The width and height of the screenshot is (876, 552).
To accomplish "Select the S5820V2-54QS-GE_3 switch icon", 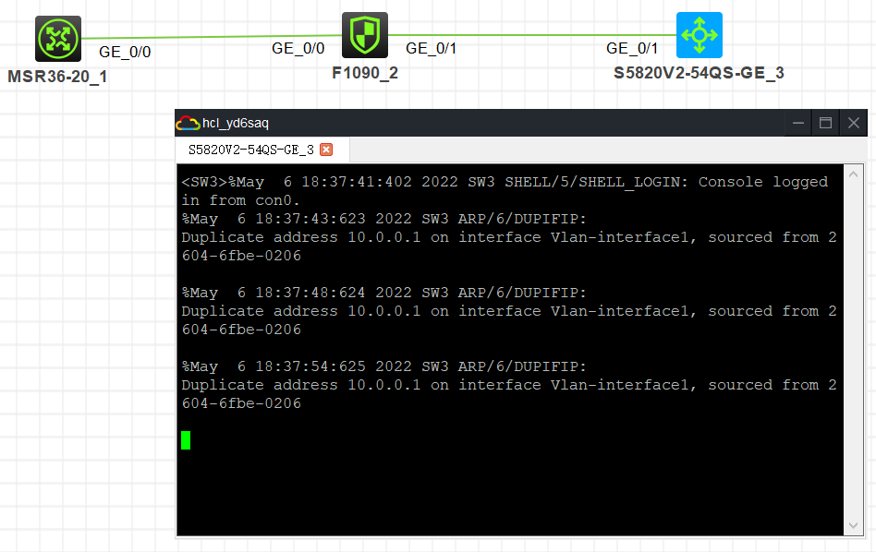I will coord(700,35).
